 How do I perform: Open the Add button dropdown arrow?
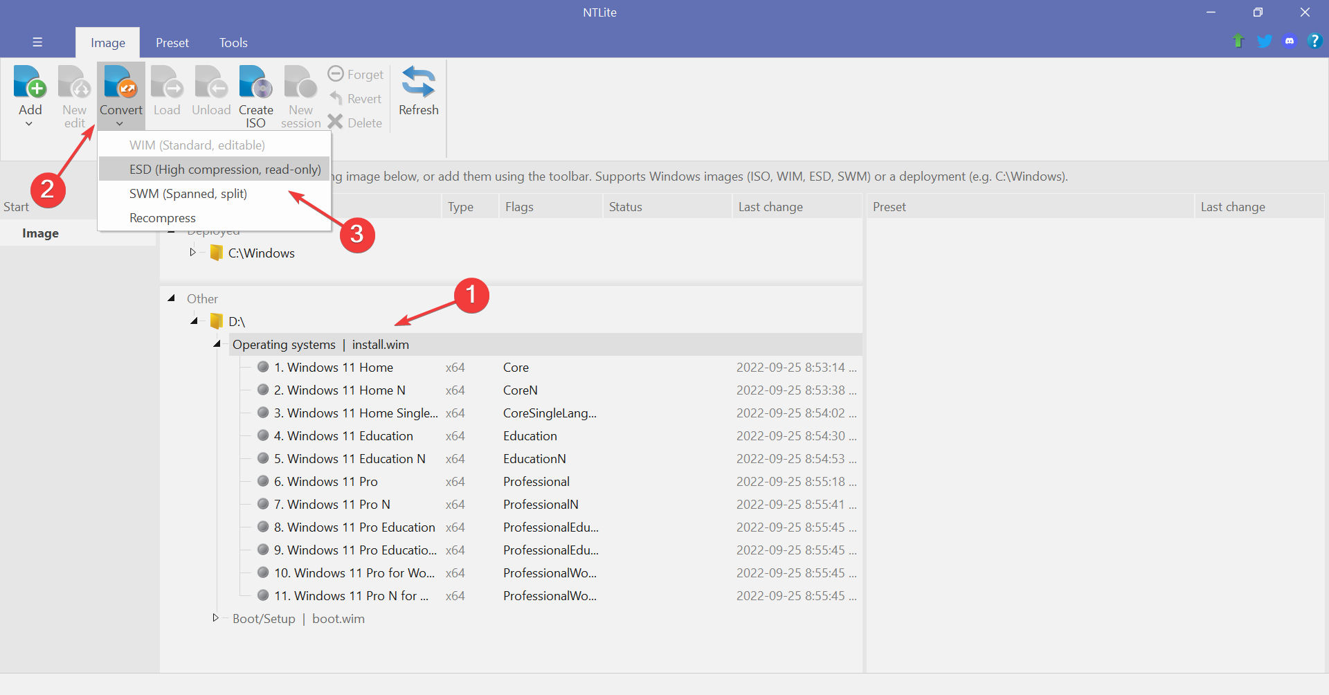point(29,124)
